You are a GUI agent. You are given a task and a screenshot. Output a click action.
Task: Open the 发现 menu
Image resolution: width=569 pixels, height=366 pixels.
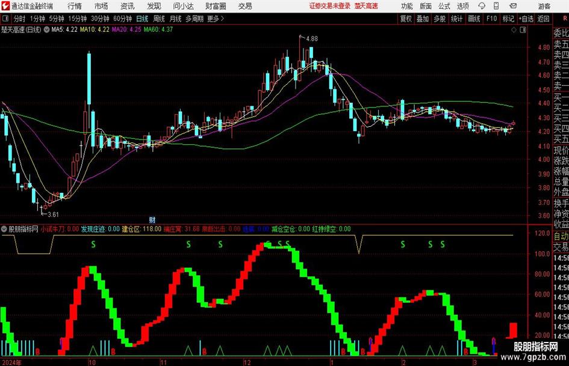[154, 6]
